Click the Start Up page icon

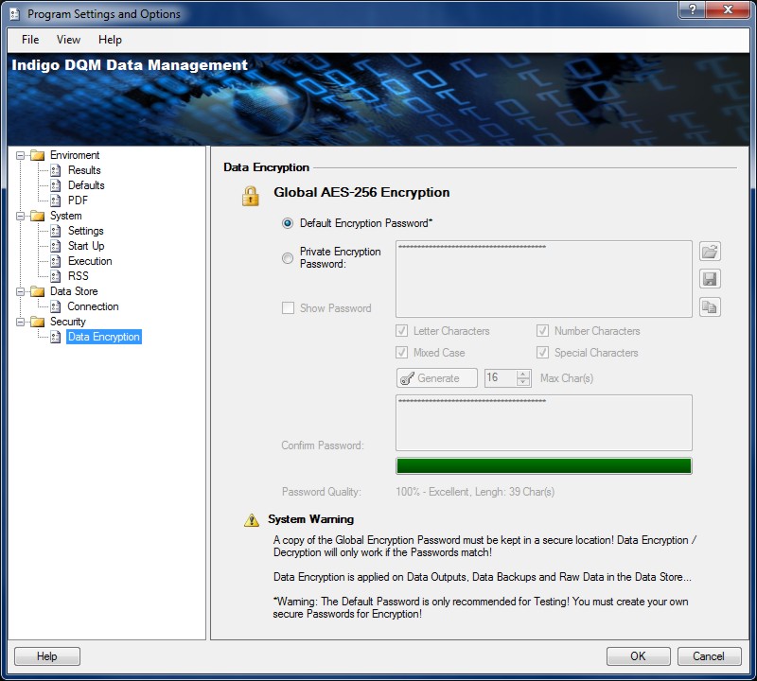pos(56,246)
